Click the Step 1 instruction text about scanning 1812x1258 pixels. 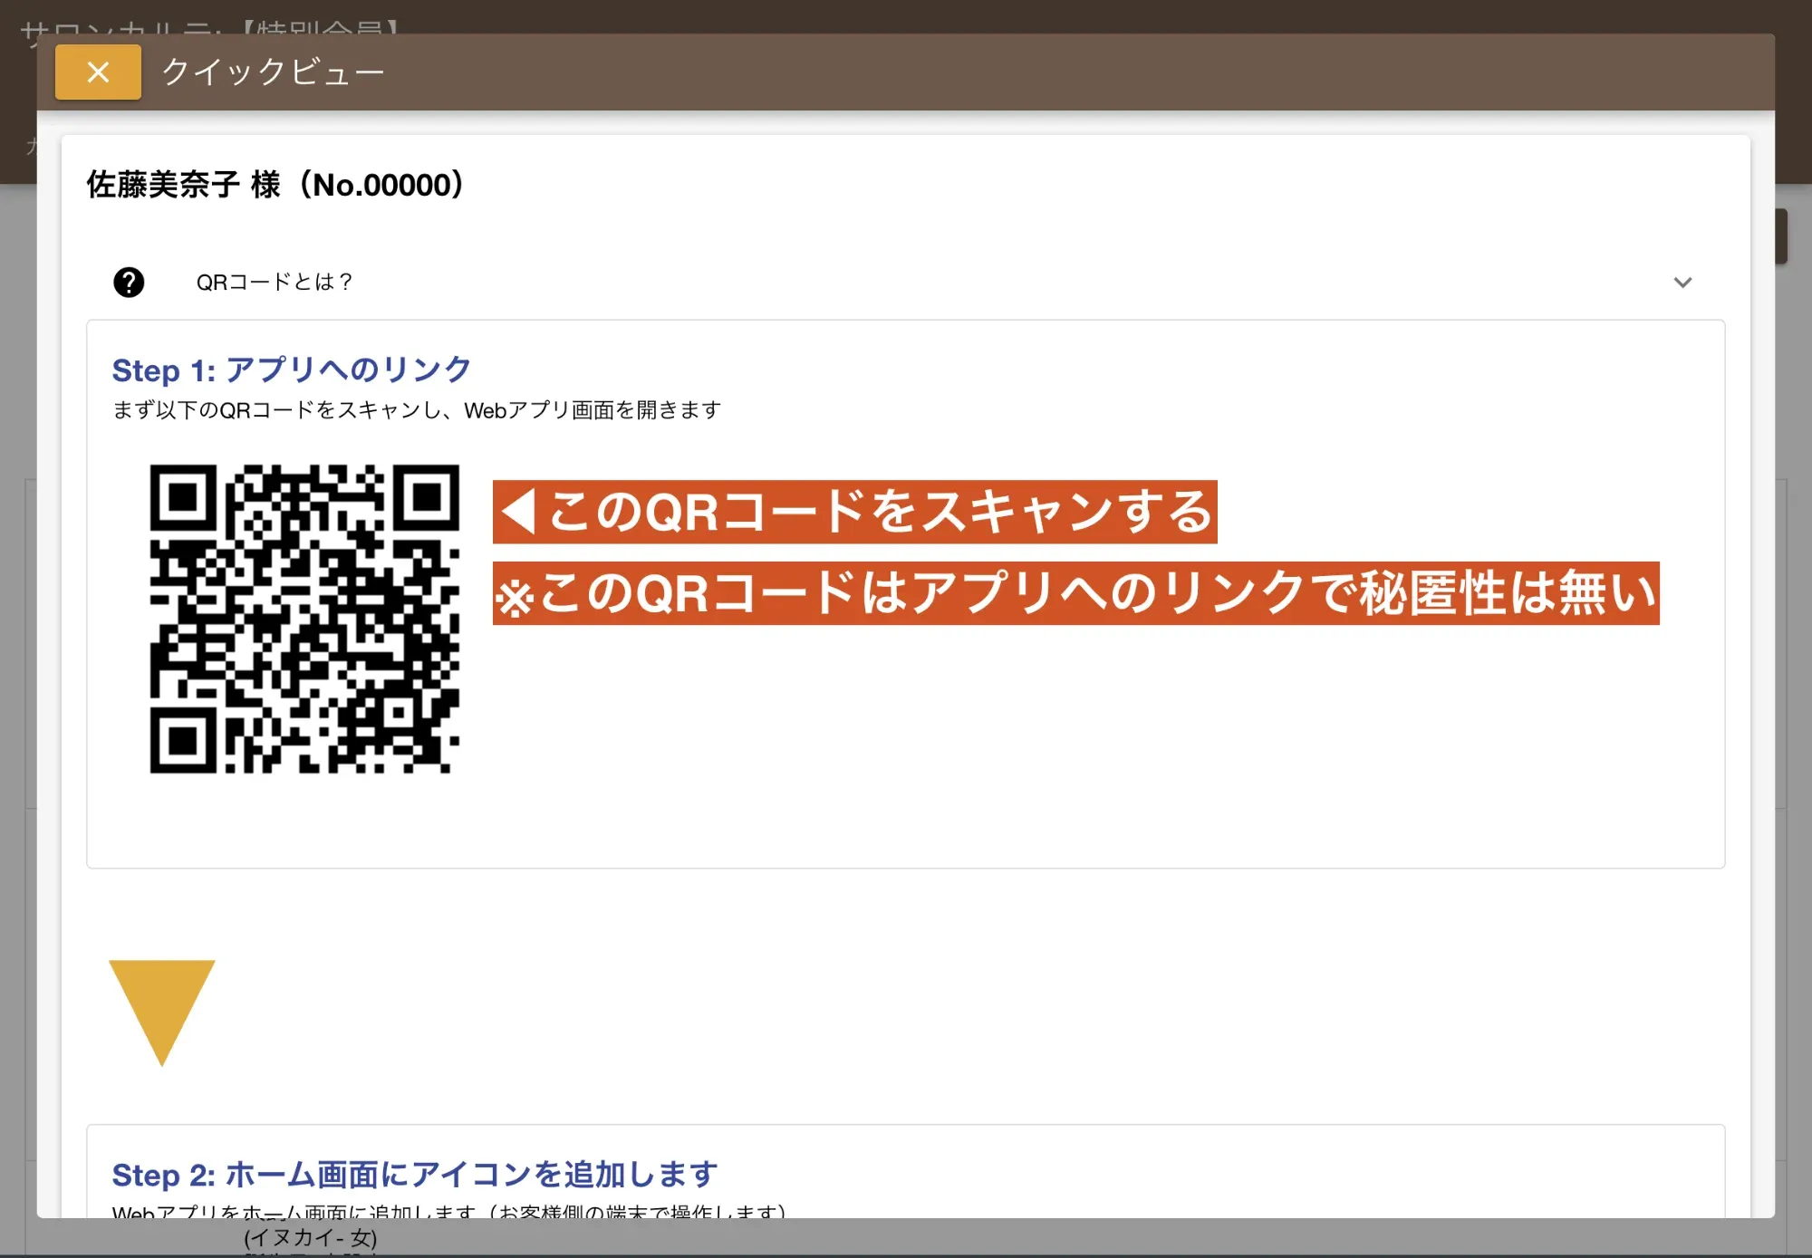click(x=415, y=408)
